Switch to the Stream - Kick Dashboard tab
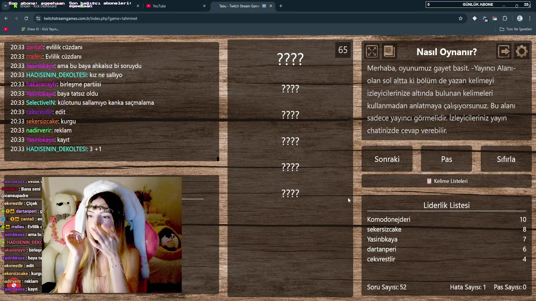536x301 pixels. click(75, 6)
